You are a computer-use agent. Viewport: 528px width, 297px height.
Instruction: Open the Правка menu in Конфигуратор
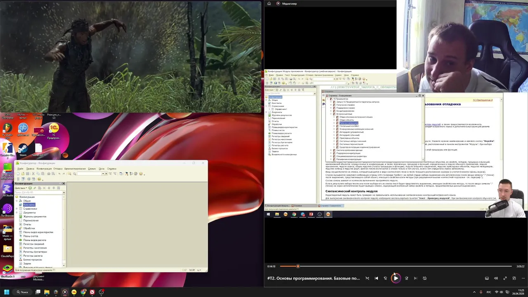[x=30, y=169]
